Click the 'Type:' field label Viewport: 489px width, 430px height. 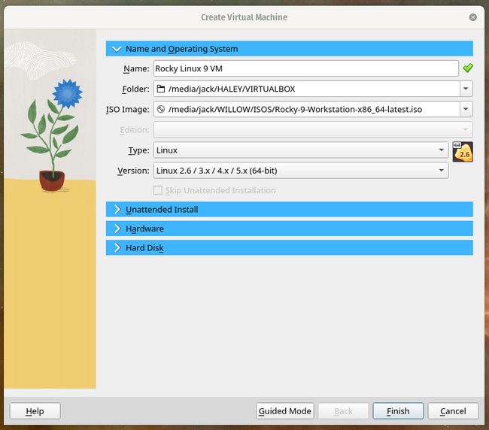click(138, 150)
